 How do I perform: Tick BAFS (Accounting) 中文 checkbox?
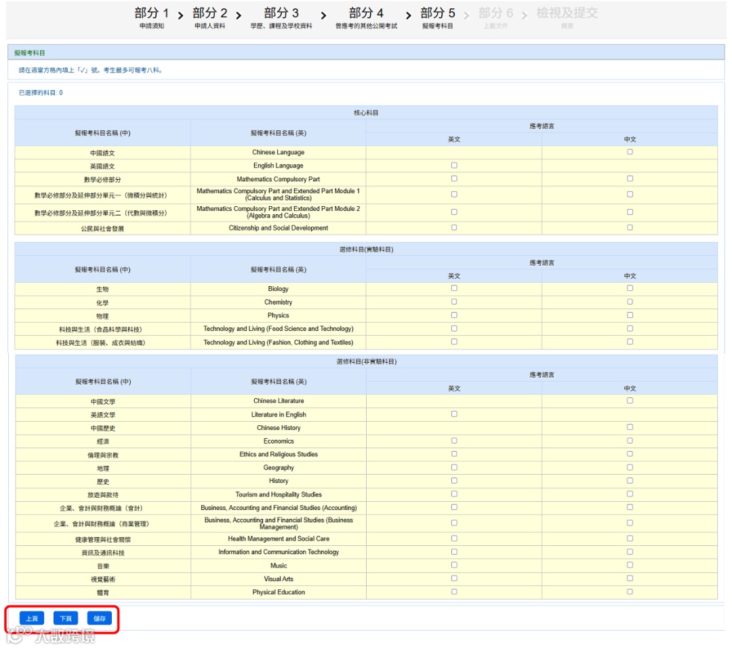click(x=630, y=507)
